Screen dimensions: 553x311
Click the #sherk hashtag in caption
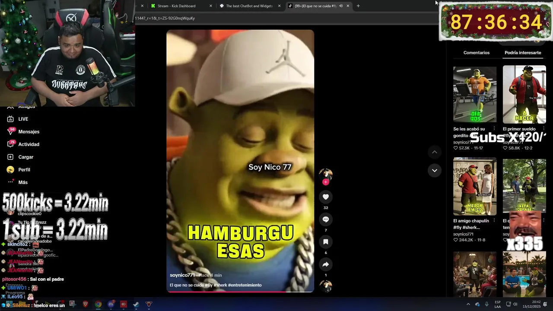[220, 285]
